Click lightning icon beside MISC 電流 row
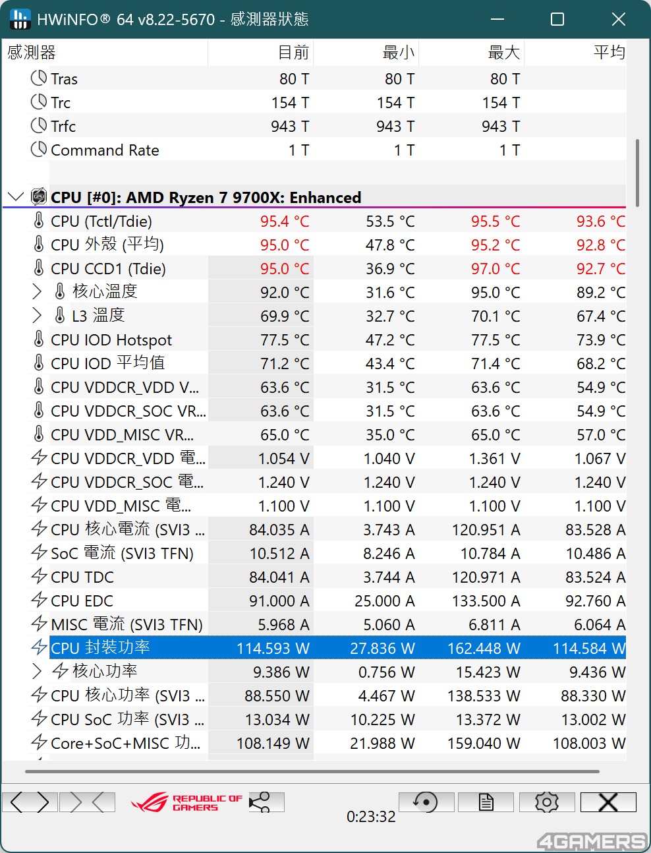The image size is (651, 853). pos(39,624)
